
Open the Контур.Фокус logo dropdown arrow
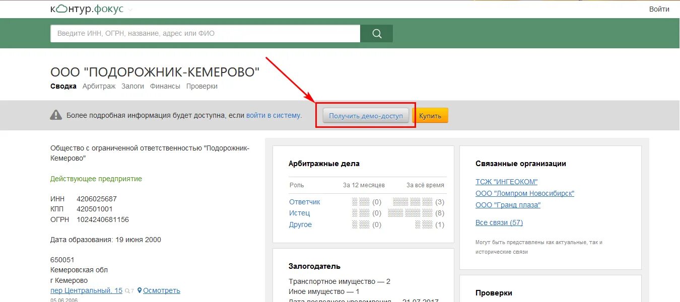[130, 10]
